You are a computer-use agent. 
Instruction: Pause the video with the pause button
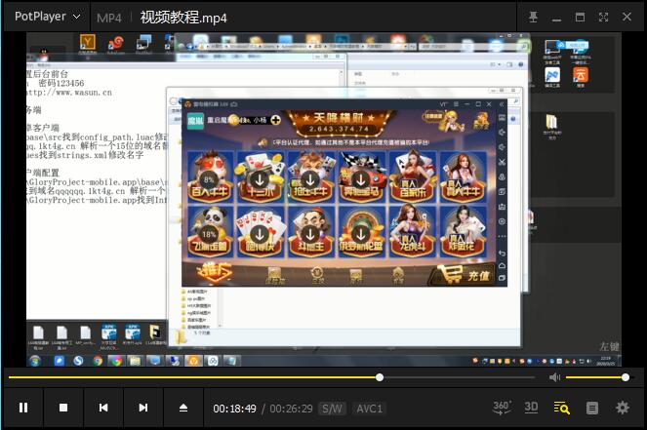23,408
